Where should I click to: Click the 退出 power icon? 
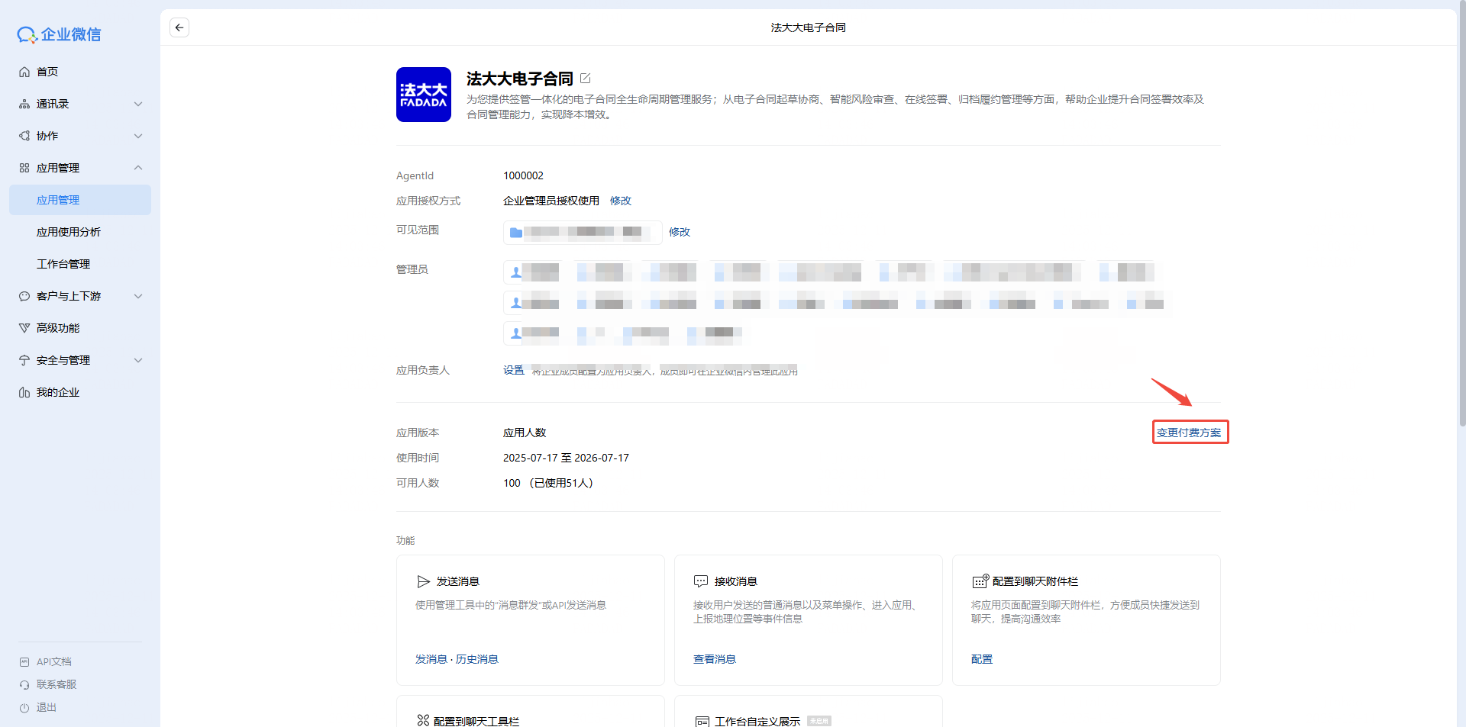24,708
